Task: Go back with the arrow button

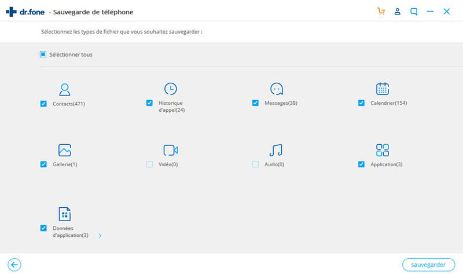Action: 14,265
